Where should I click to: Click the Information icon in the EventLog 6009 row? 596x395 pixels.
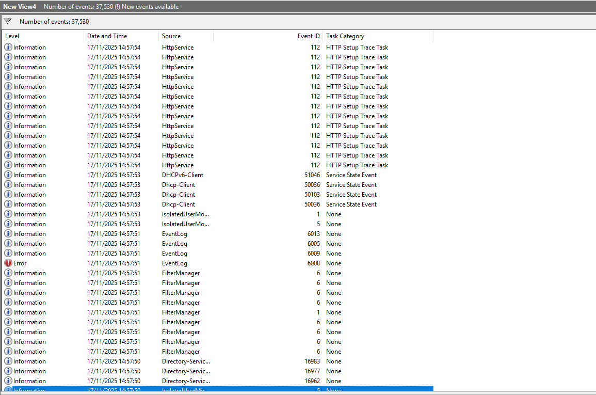pos(8,253)
